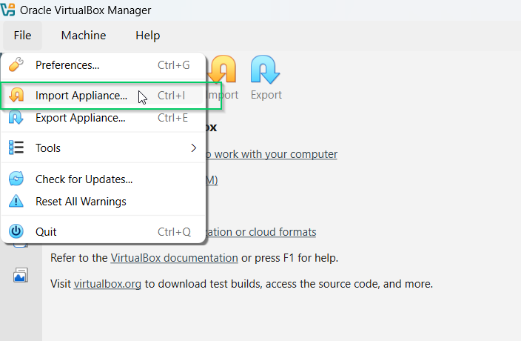521x341 pixels.
Task: Click the Preferences wrench icon
Action: [16, 64]
